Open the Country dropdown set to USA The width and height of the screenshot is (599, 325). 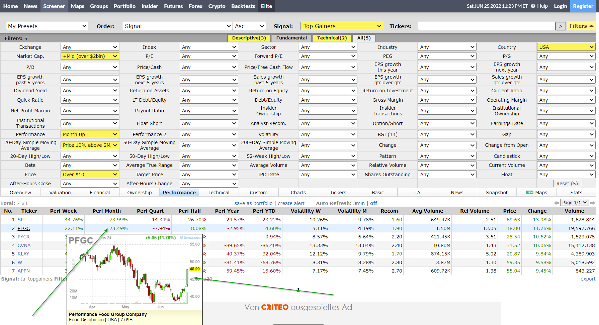[566, 47]
